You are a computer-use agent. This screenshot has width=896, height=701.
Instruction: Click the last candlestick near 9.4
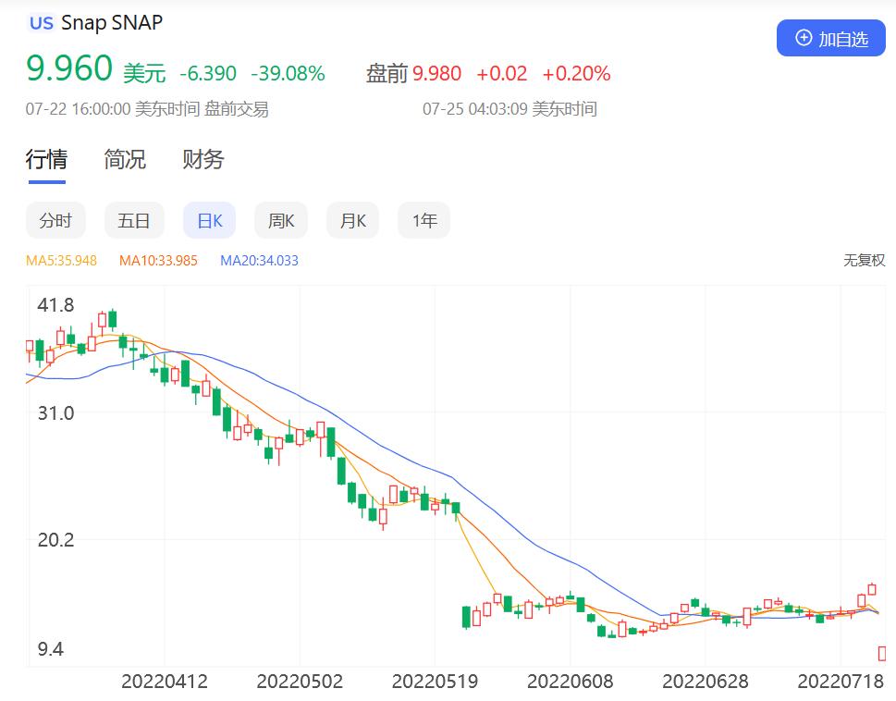pyautogui.click(x=882, y=653)
